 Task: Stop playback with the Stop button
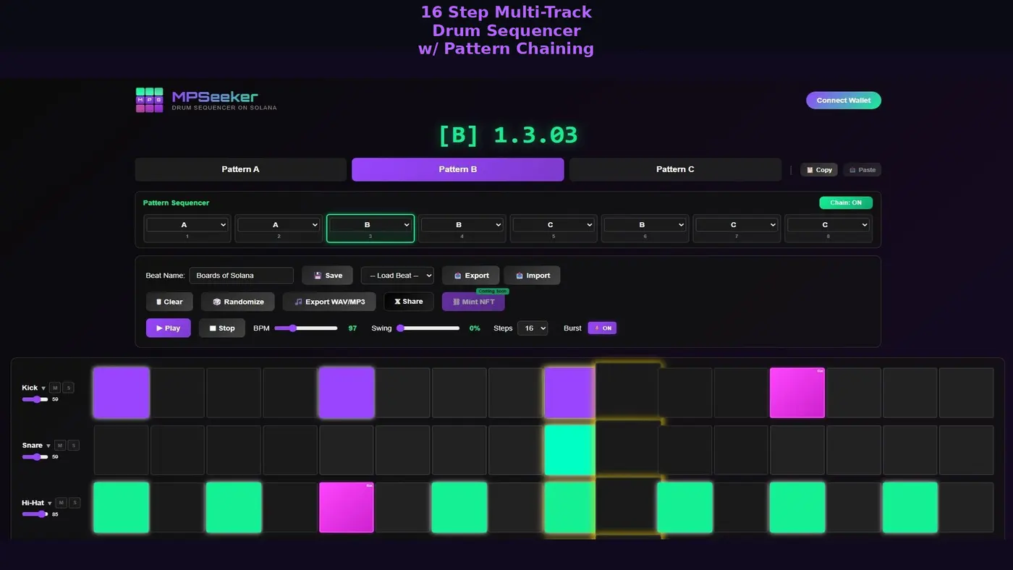pyautogui.click(x=222, y=328)
